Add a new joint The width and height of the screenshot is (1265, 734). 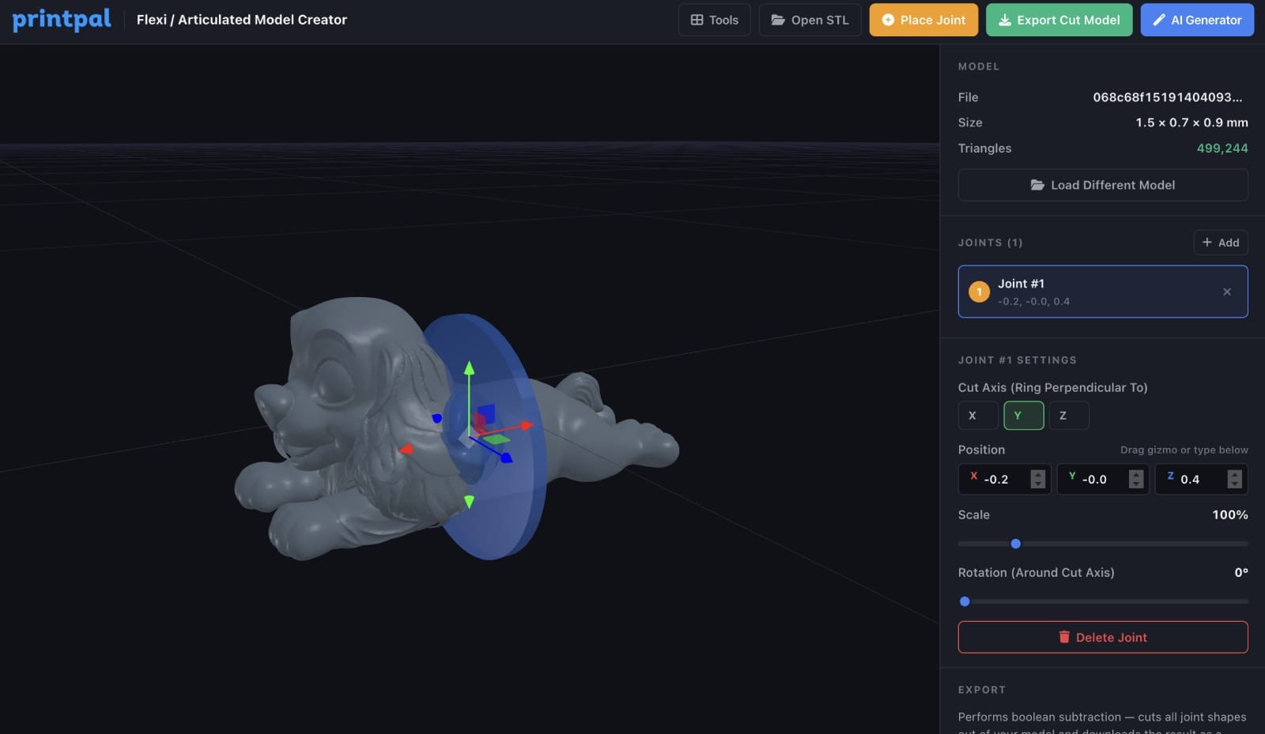1220,243
